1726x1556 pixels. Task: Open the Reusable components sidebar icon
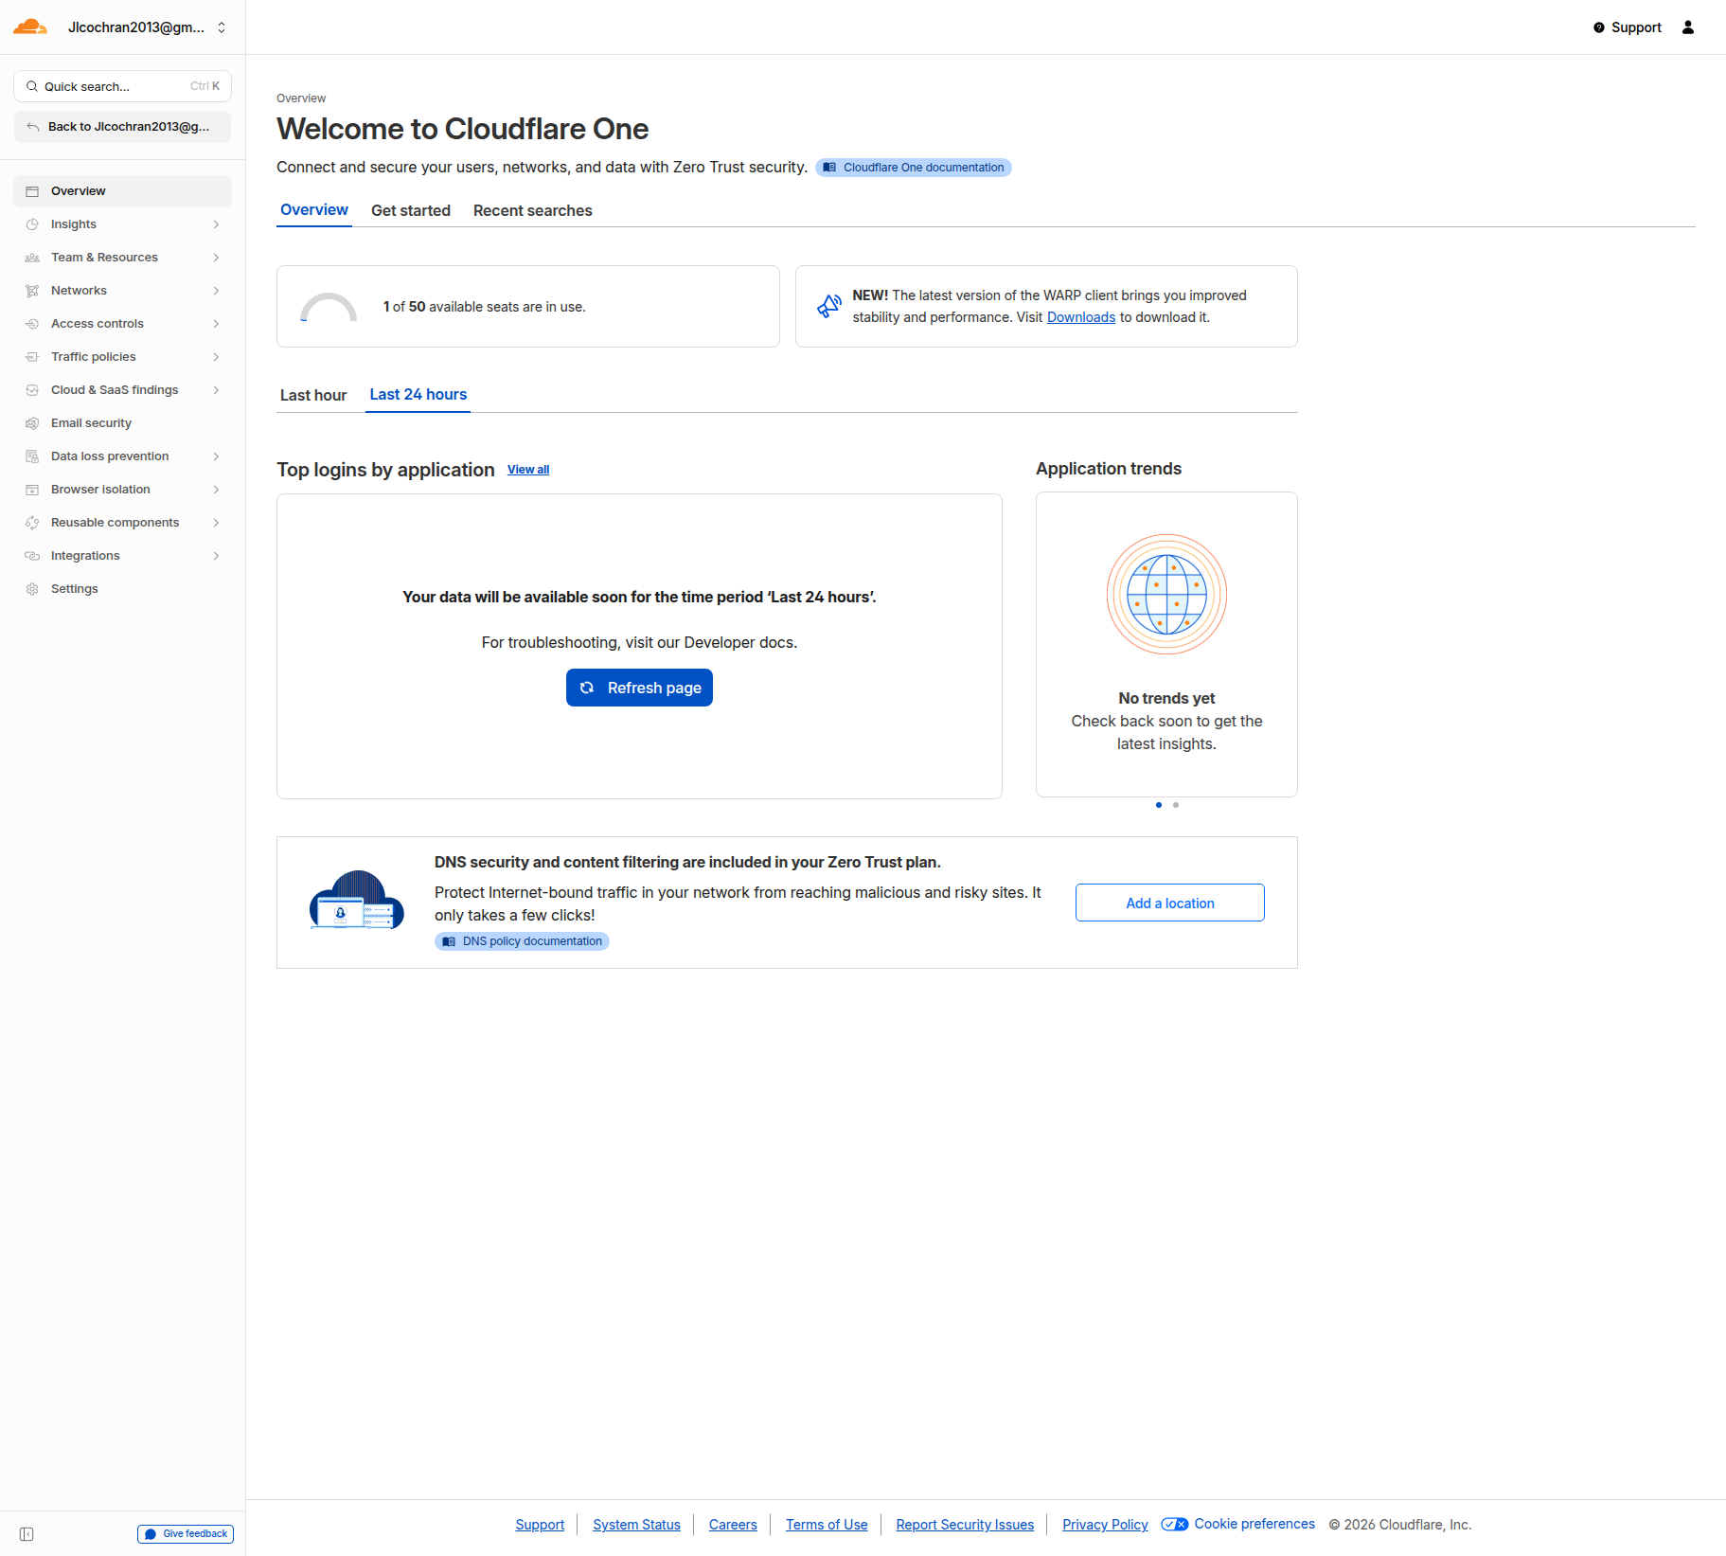(31, 522)
